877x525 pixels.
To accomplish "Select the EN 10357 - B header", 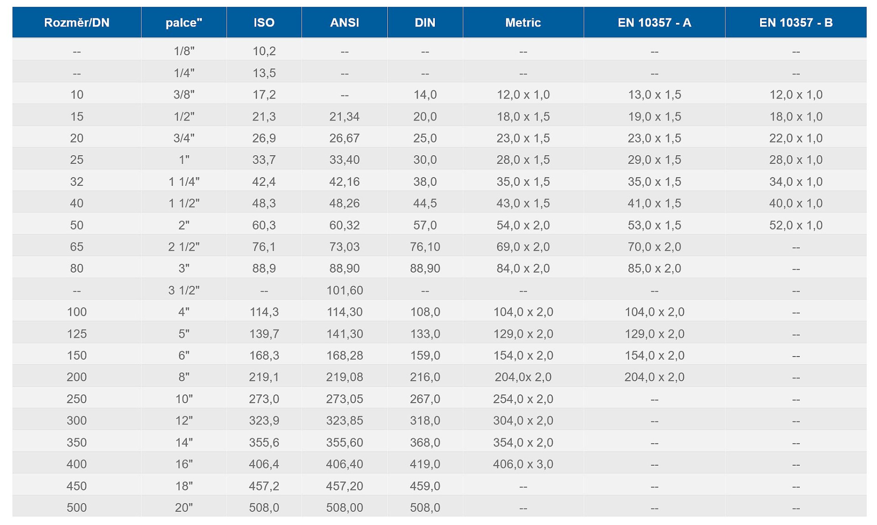I will [x=796, y=22].
